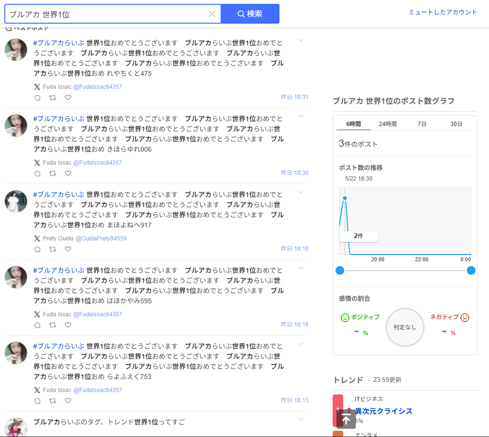
Task: Switch the graph to 30日
Action: (456, 124)
